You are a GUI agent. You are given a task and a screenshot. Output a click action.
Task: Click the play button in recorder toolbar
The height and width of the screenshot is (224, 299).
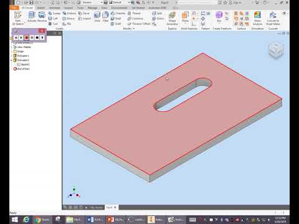pos(42,37)
